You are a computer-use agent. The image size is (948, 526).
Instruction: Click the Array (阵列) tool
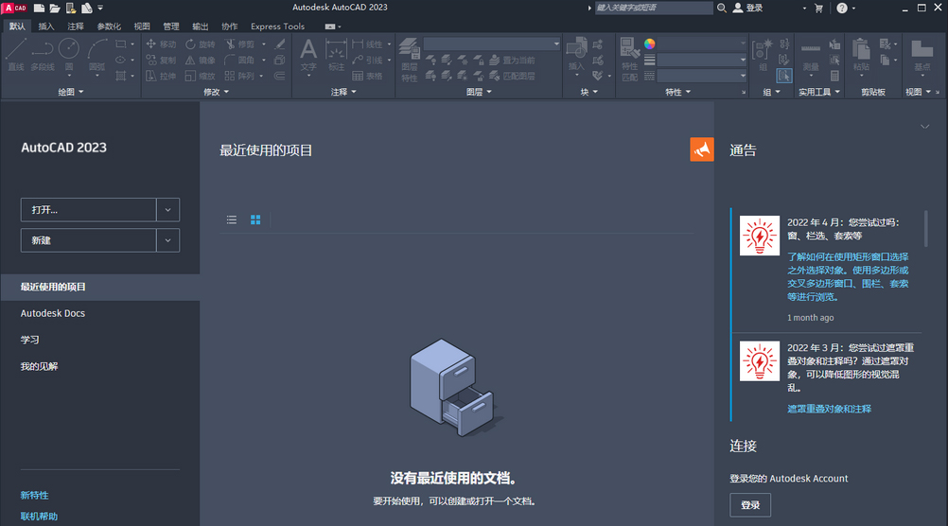pyautogui.click(x=240, y=76)
